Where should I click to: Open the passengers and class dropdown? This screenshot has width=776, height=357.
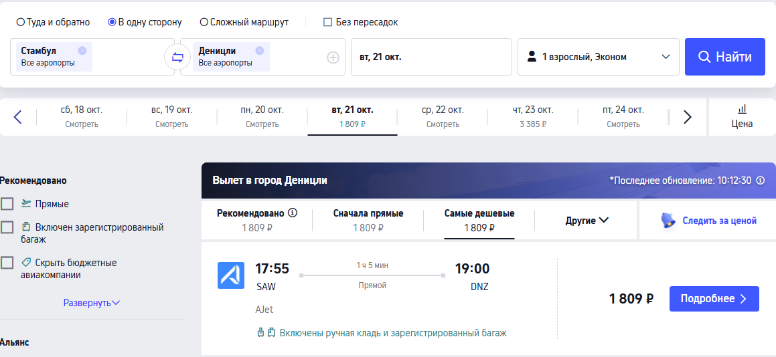[599, 57]
